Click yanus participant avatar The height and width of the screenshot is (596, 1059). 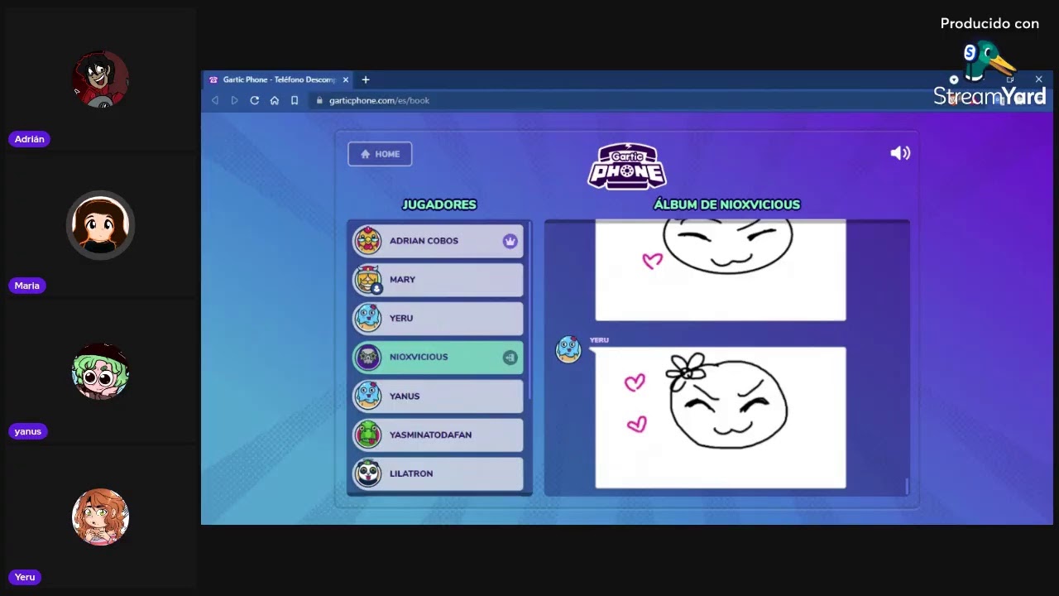tap(100, 371)
